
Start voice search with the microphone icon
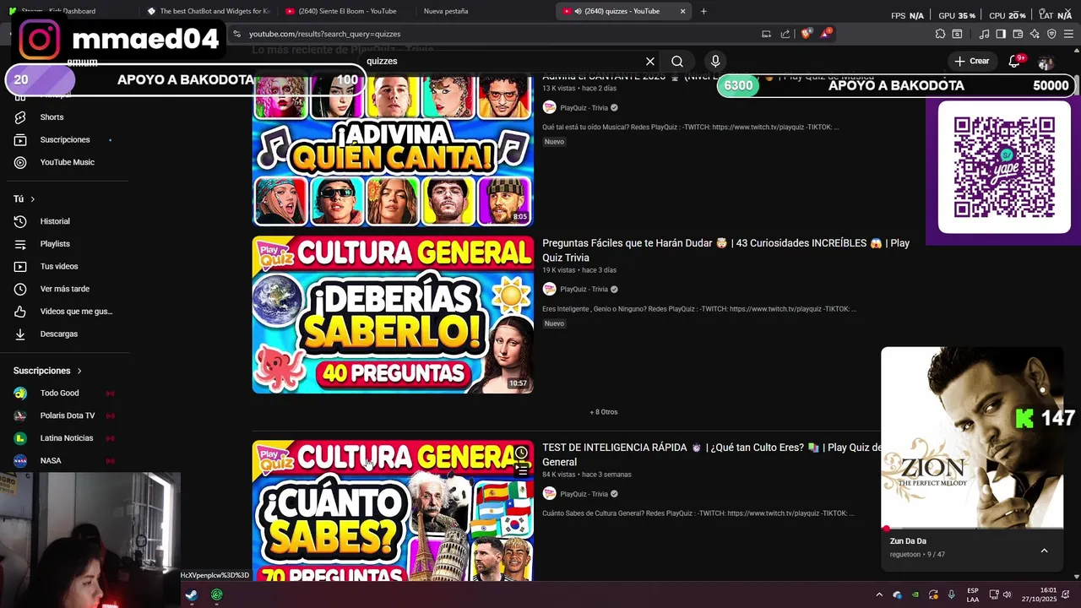715,62
